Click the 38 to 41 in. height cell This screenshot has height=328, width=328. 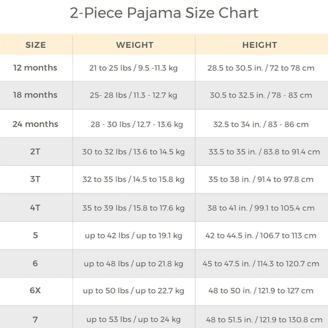261,208
